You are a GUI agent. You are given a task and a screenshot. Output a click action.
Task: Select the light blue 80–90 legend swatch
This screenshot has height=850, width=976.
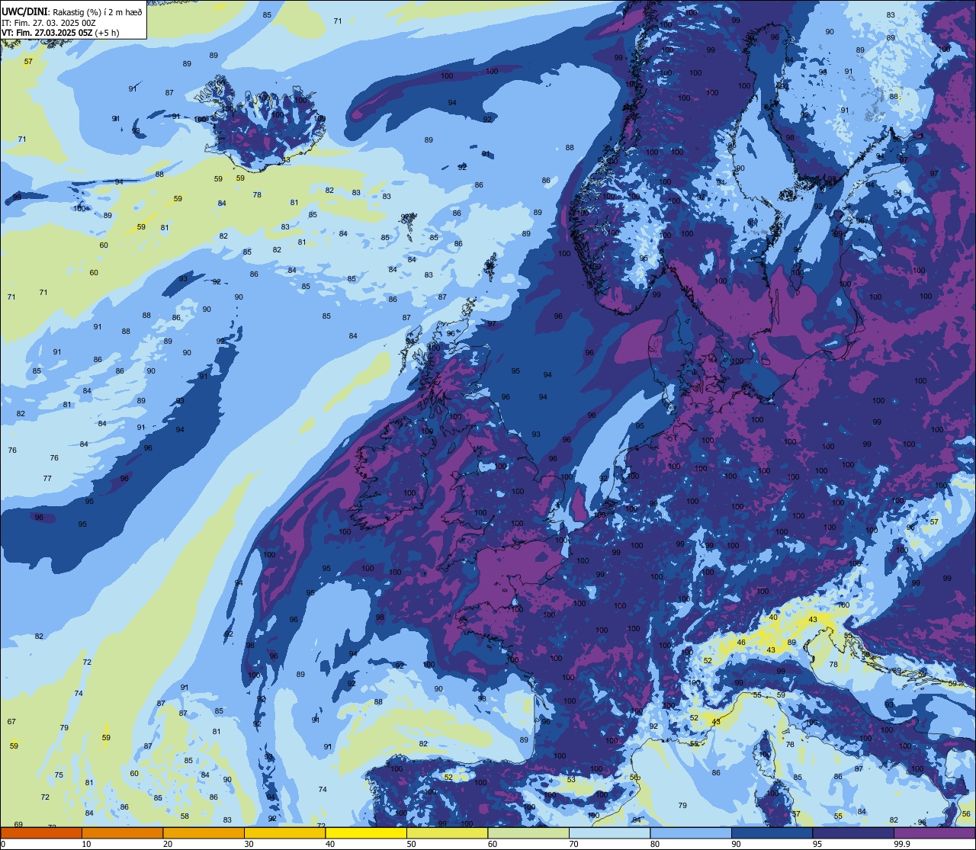691,832
